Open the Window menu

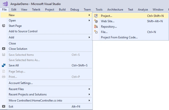click(158, 9)
